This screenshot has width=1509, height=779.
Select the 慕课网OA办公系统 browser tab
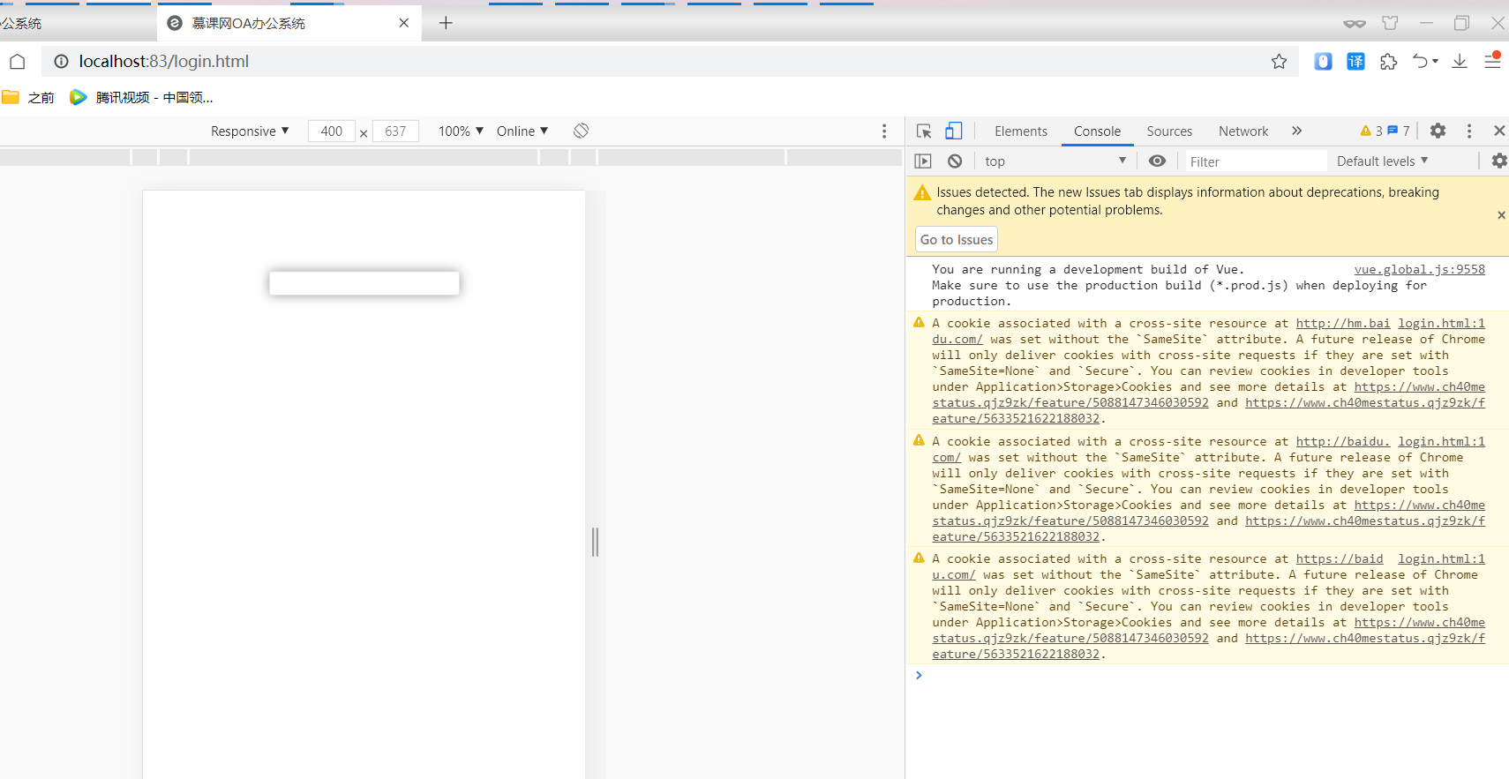[289, 23]
